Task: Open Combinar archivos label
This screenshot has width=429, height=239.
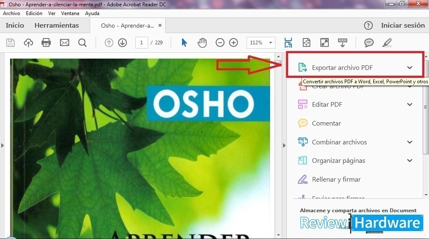Action: click(339, 142)
